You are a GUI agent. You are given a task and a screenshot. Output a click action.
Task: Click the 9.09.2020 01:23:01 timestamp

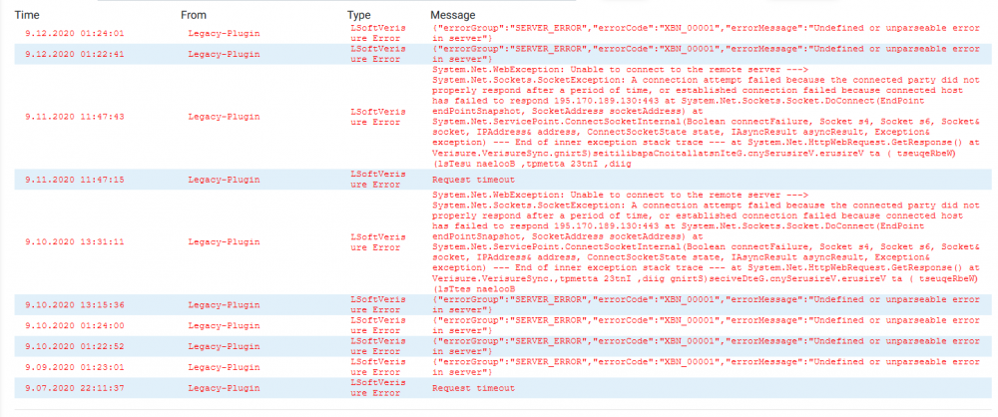tap(60, 366)
